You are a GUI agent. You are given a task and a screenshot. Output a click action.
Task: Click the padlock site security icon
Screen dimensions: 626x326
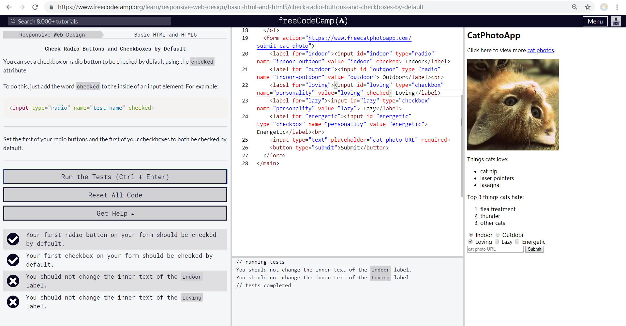coord(51,7)
